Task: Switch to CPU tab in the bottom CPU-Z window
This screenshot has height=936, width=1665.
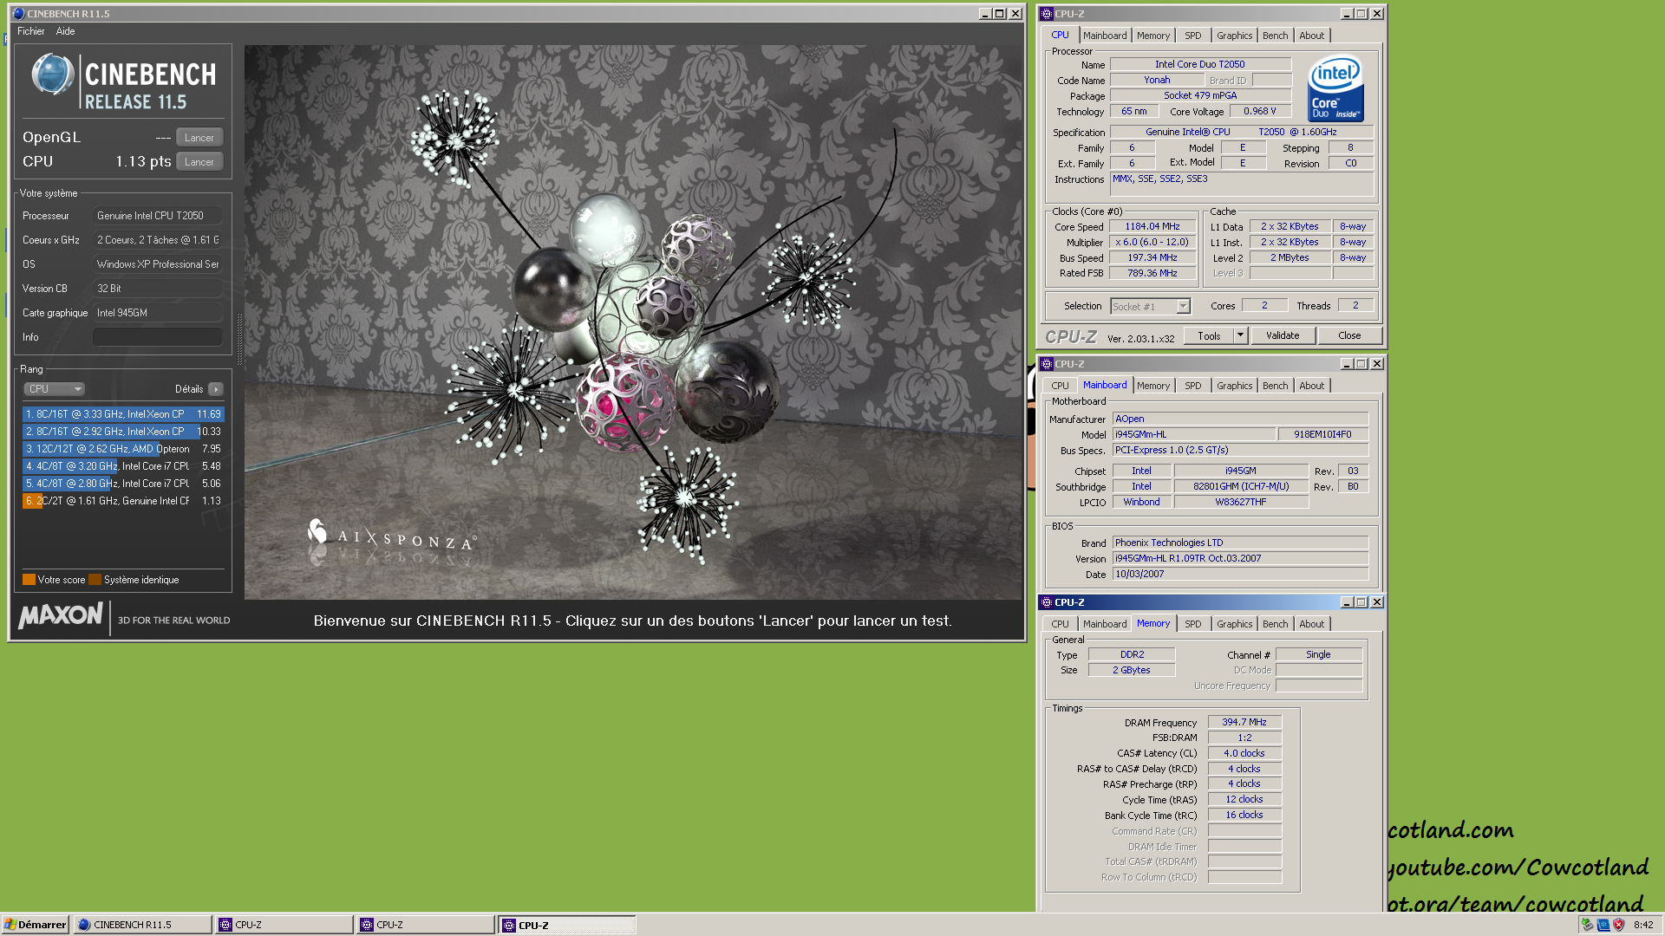Action: 1060,624
